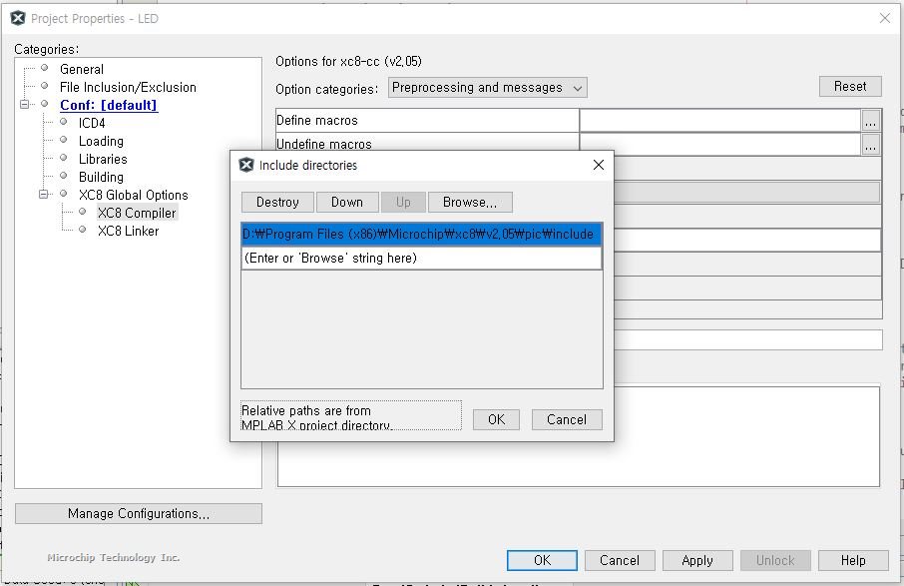Select the General category

click(81, 69)
